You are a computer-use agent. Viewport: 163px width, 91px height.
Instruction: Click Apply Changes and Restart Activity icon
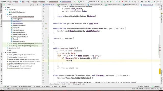pyautogui.click(x=105, y=2)
